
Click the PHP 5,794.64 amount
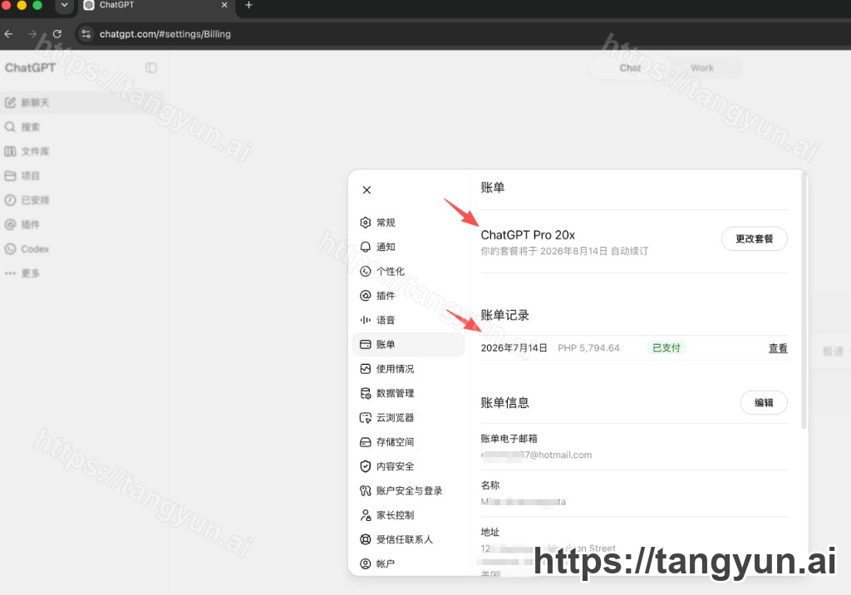click(588, 348)
